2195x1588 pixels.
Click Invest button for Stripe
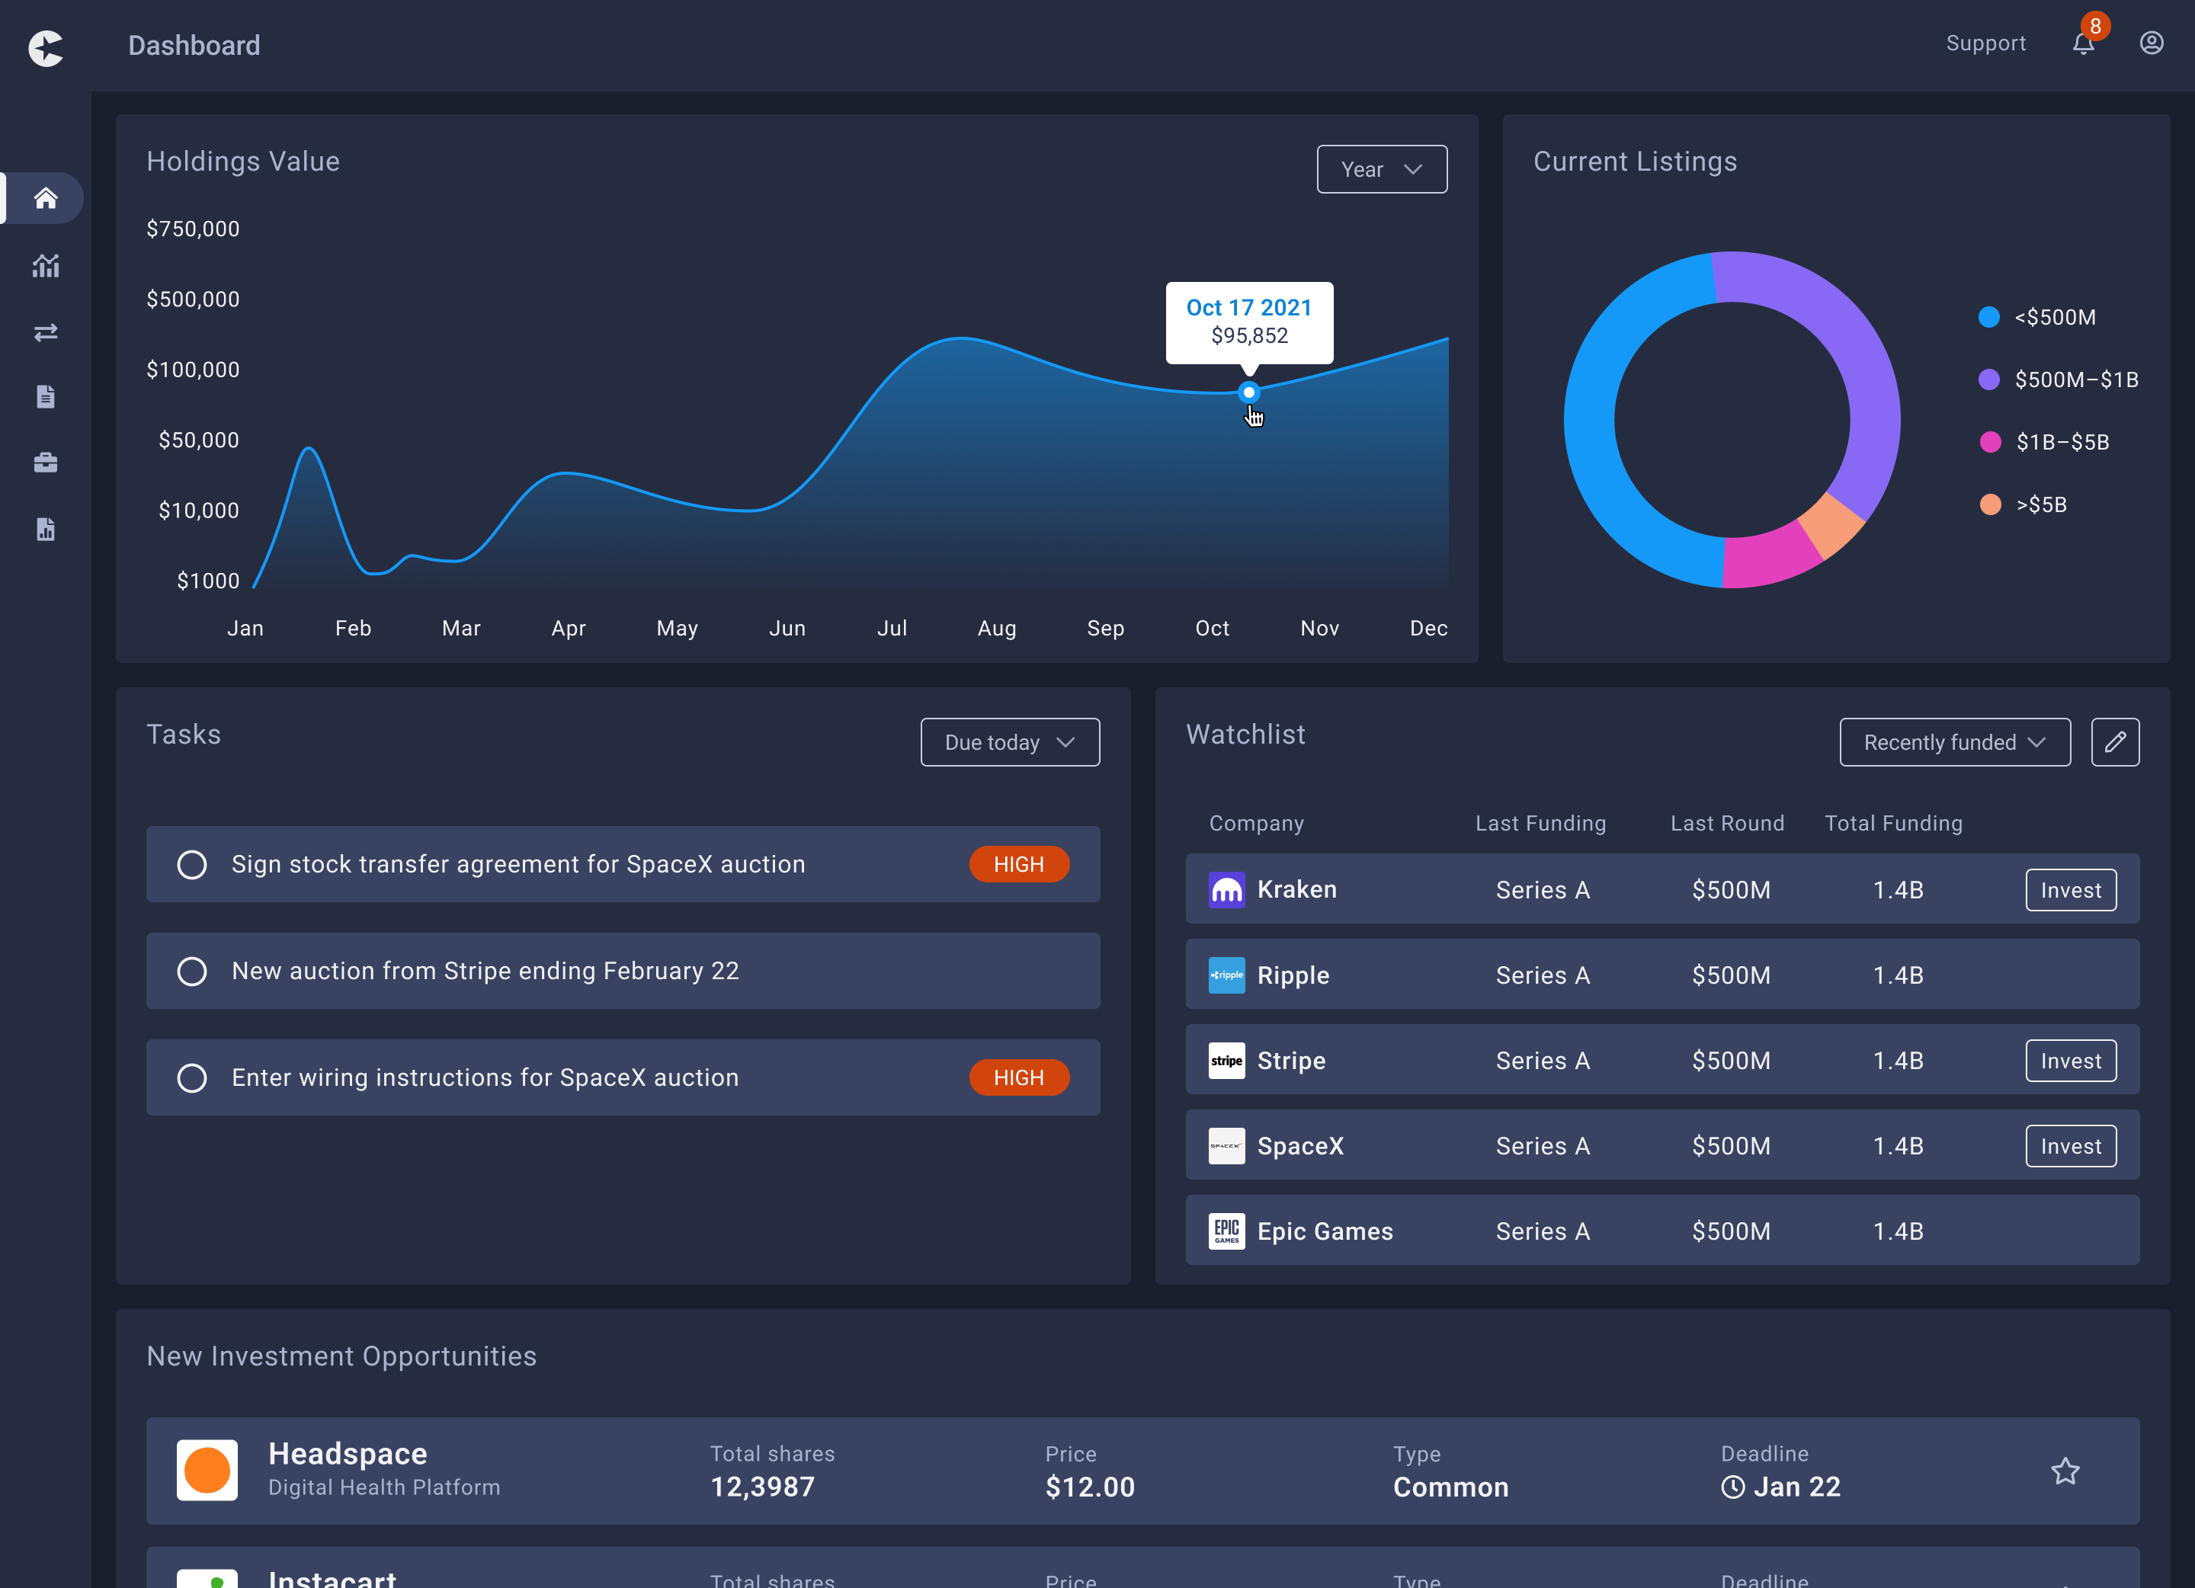tap(2071, 1061)
